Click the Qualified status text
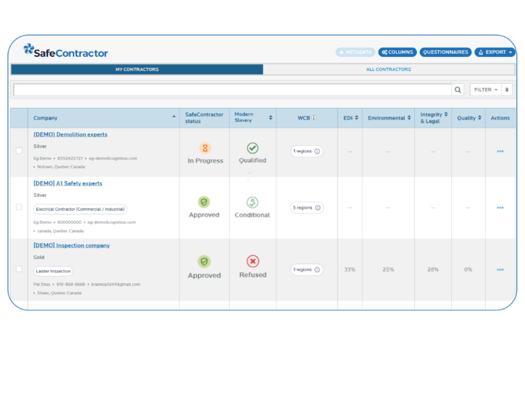The image size is (525, 394). (252, 161)
